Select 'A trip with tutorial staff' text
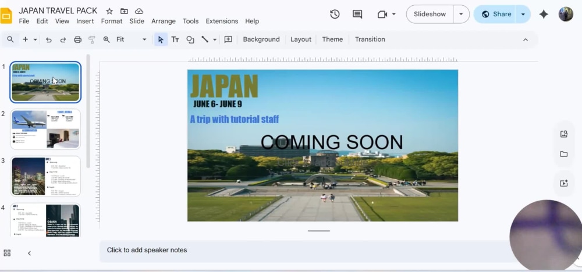582x272 pixels. (234, 119)
